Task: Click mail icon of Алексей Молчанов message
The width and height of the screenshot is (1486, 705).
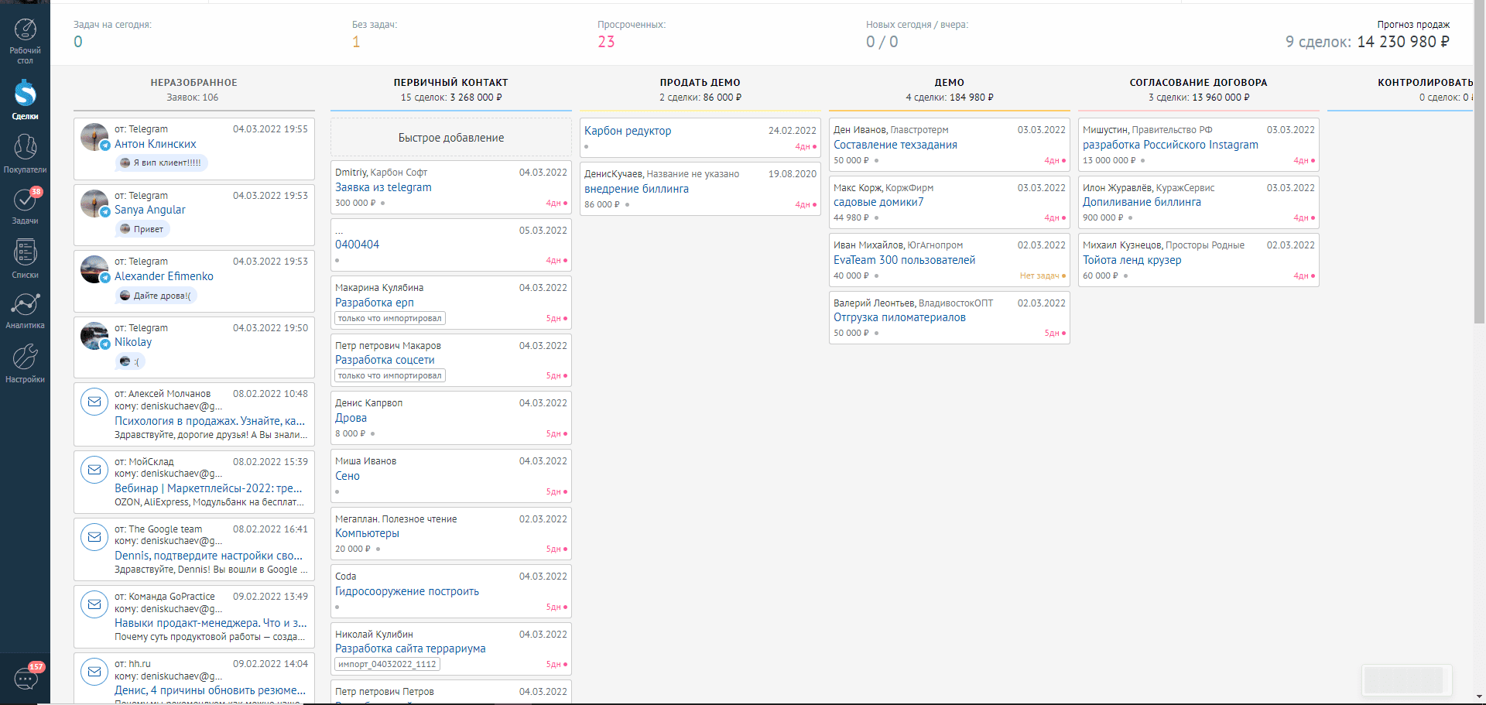Action: [x=94, y=402]
